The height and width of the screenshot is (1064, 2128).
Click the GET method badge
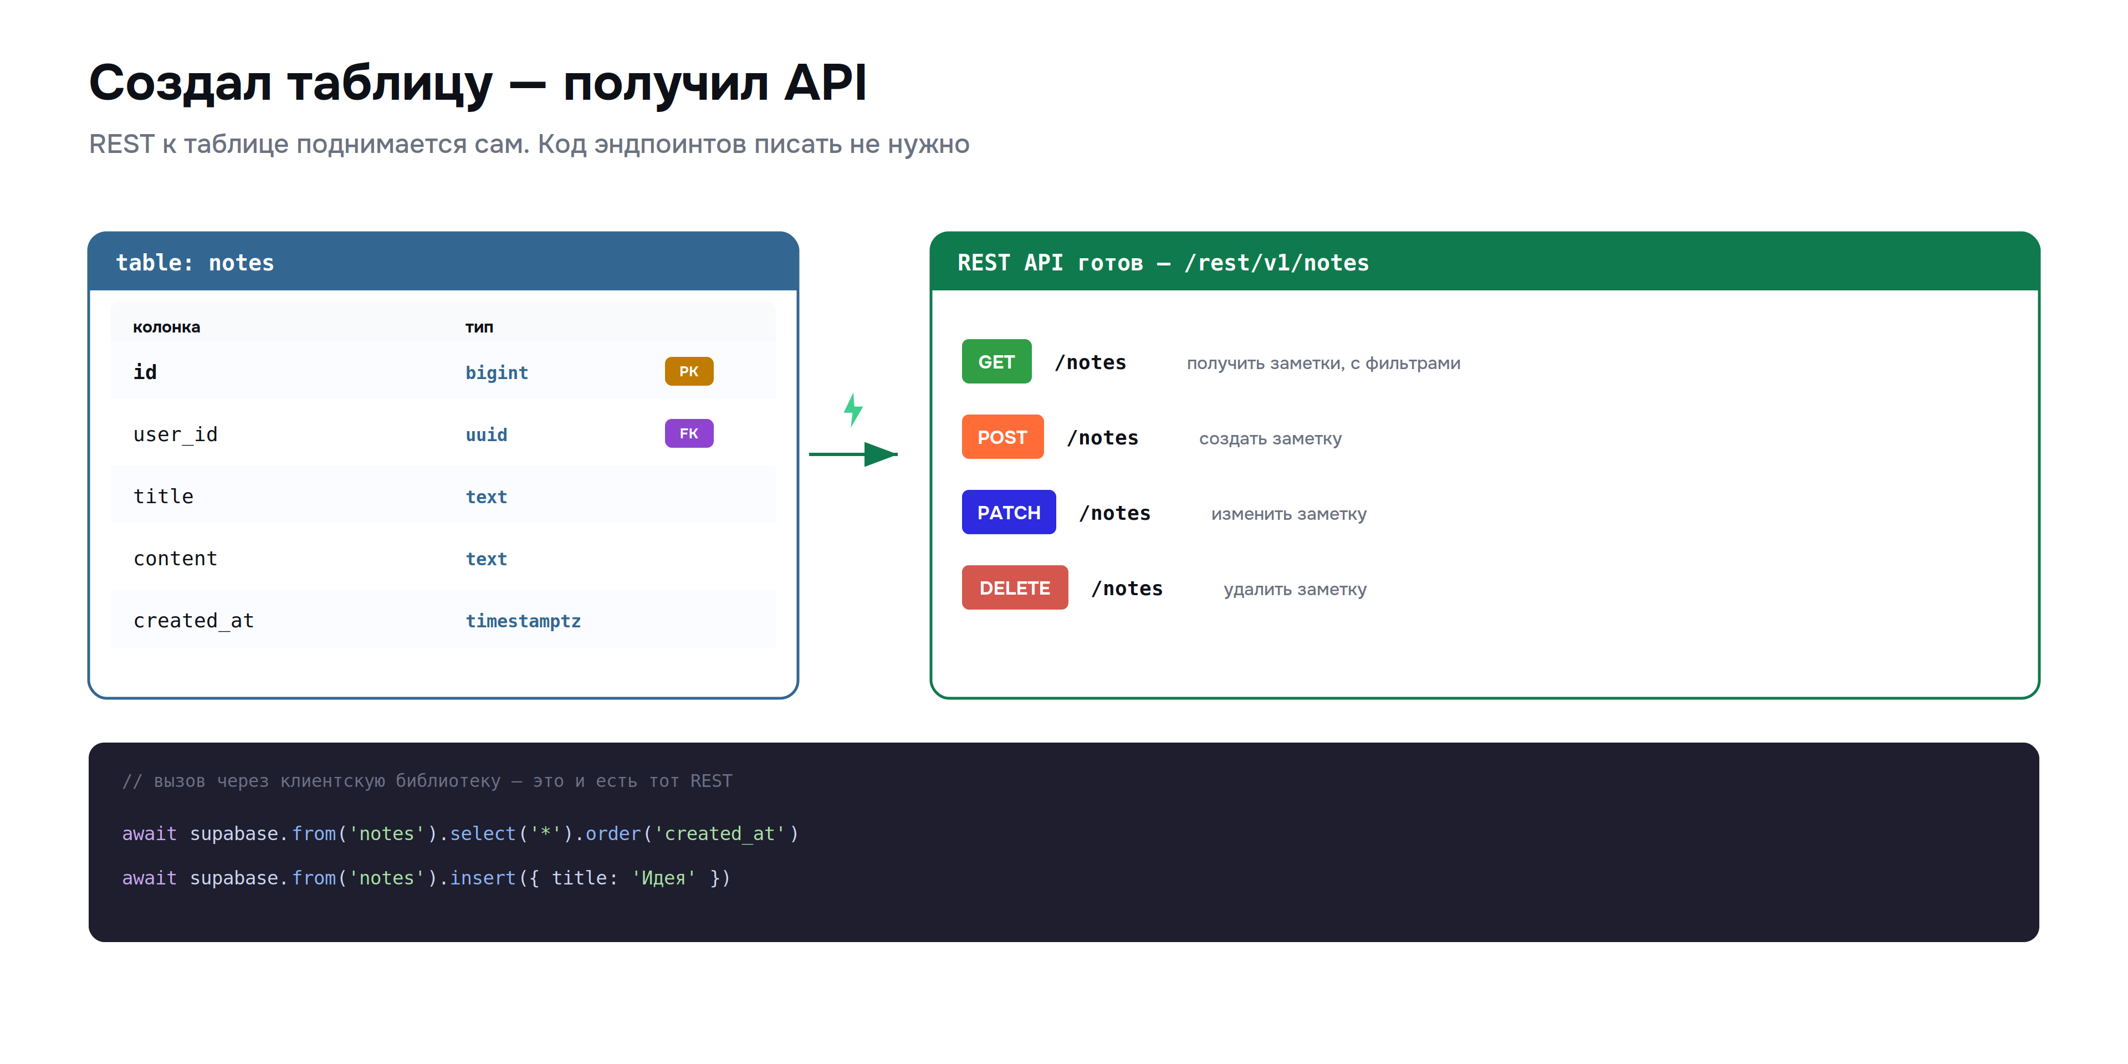996,362
